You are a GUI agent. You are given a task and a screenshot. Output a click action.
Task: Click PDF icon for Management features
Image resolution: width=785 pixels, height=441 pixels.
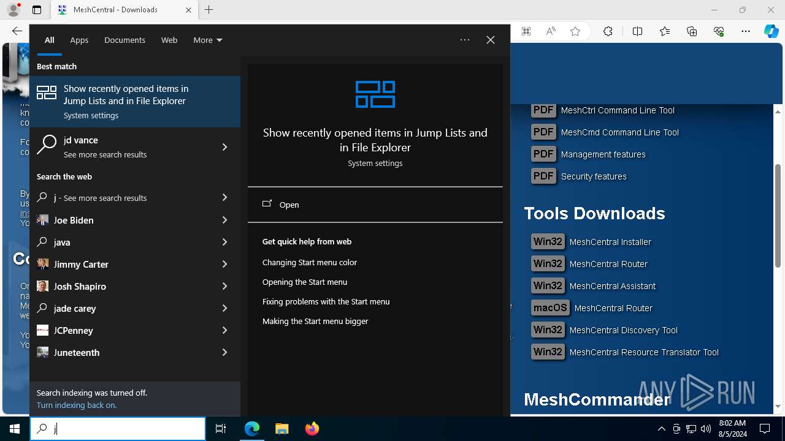(543, 154)
